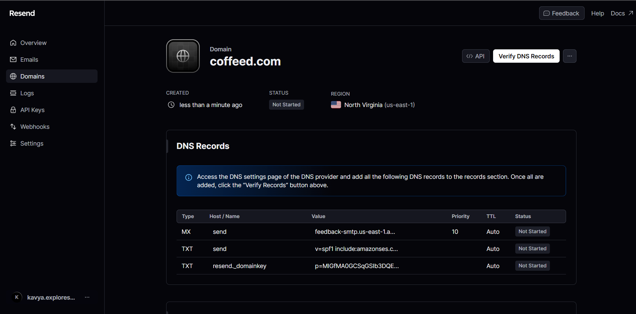Click the TTL column header
This screenshot has height=314, width=636.
(x=491, y=216)
